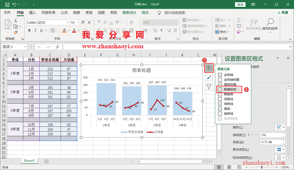Click the zoom slider in status bar
294x170 pixels.
[x=262, y=167]
